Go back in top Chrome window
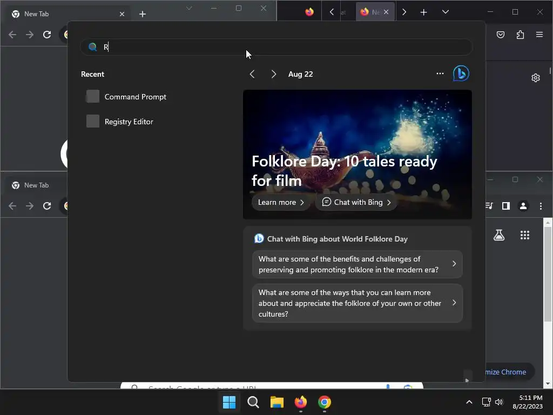 point(12,35)
